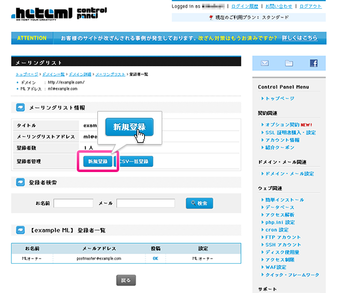337x293 pixels.
Task: Click the mail envelope icon in the sidebar
Action: (x=265, y=64)
